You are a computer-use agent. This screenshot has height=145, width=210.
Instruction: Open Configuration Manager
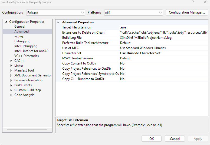point(187,12)
